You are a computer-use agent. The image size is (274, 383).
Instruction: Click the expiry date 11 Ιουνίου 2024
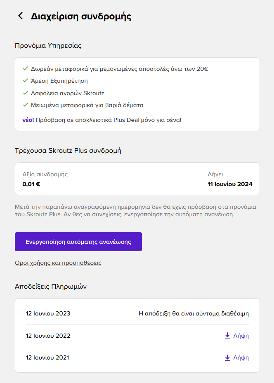(230, 184)
